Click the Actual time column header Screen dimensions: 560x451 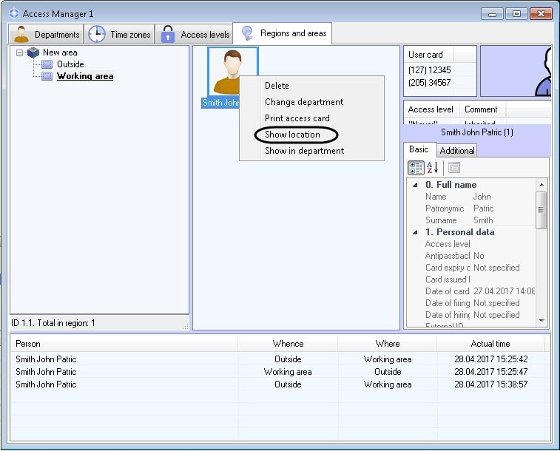(x=490, y=344)
